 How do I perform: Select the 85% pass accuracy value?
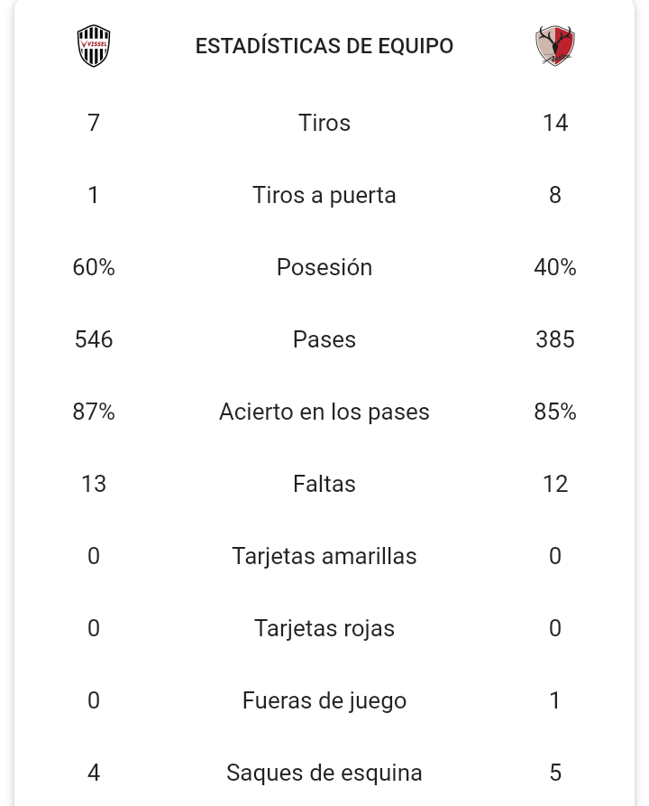click(x=555, y=412)
